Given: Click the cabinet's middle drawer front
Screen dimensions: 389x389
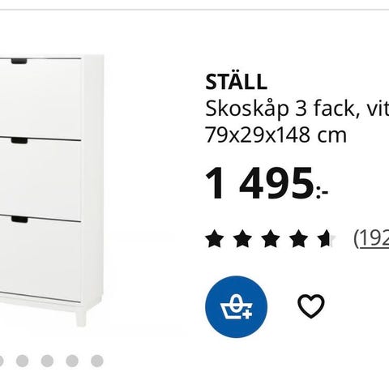Looking at the screenshot, I should 41,178.
